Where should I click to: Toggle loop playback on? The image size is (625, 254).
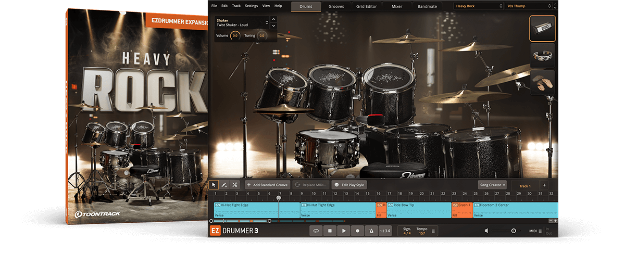point(316,231)
